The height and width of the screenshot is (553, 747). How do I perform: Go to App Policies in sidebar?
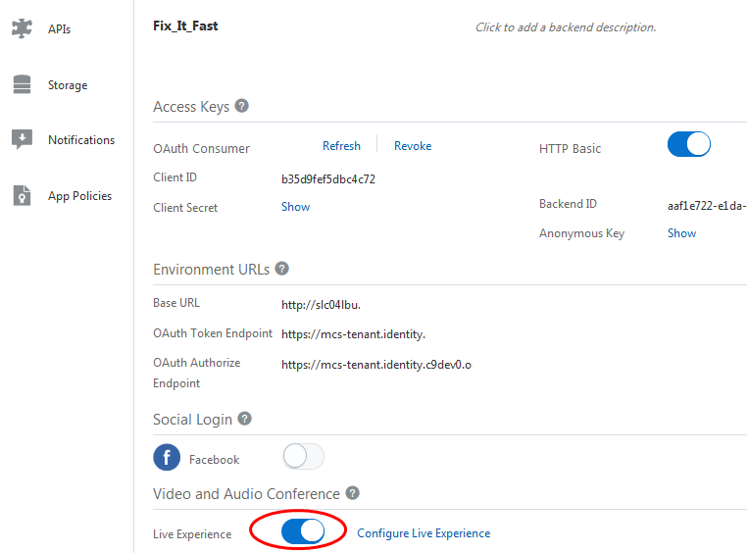[79, 196]
